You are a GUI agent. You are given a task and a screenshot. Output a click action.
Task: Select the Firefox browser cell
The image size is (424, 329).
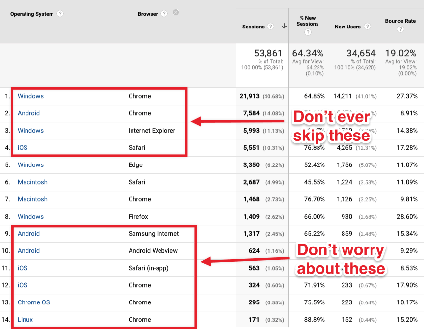coord(138,217)
